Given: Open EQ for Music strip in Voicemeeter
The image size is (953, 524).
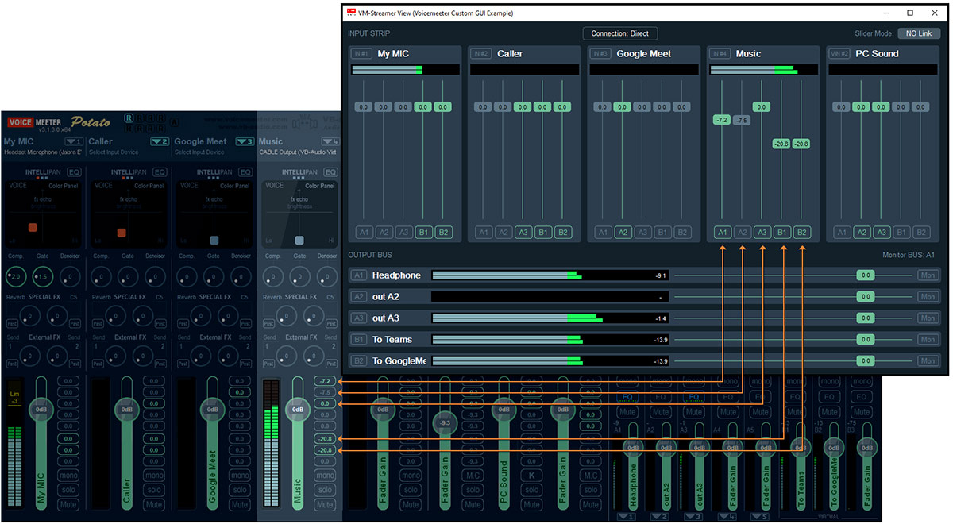Looking at the screenshot, I should point(330,171).
